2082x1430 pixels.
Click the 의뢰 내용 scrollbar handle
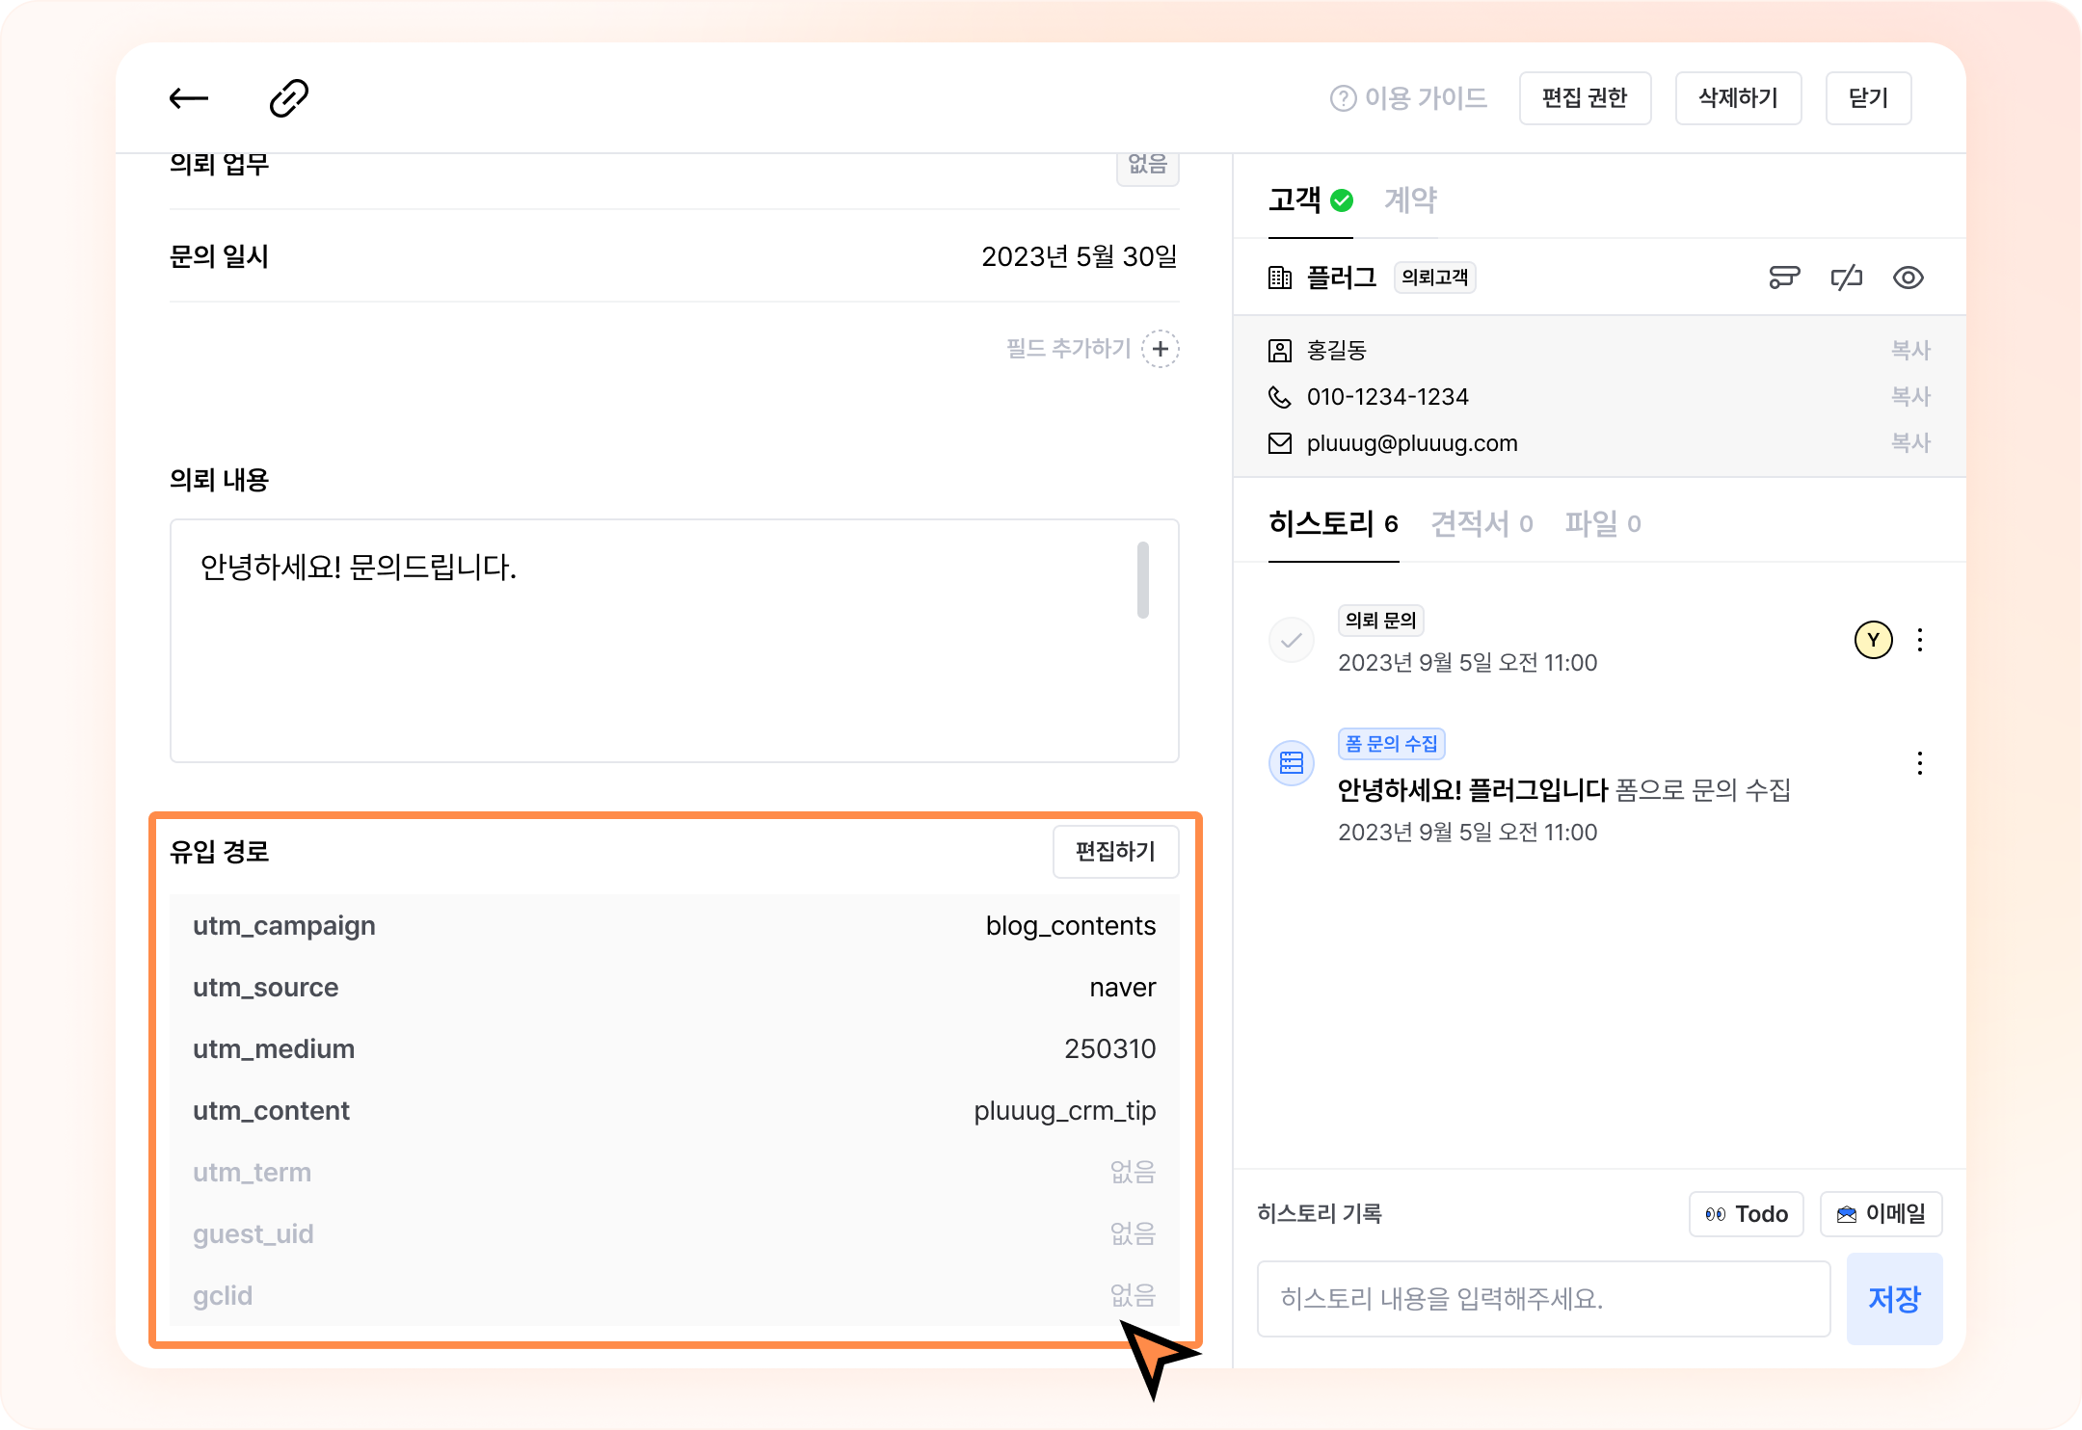click(1143, 580)
